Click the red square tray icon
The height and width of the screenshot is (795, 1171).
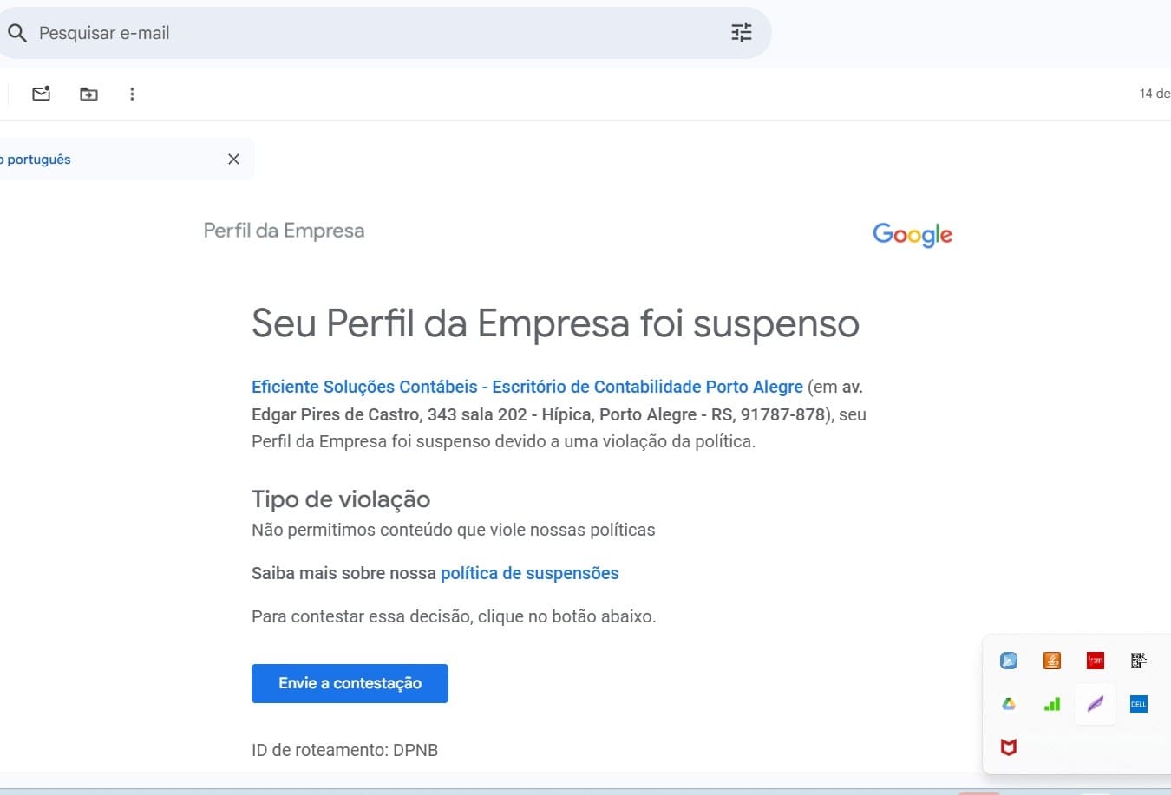(1096, 661)
